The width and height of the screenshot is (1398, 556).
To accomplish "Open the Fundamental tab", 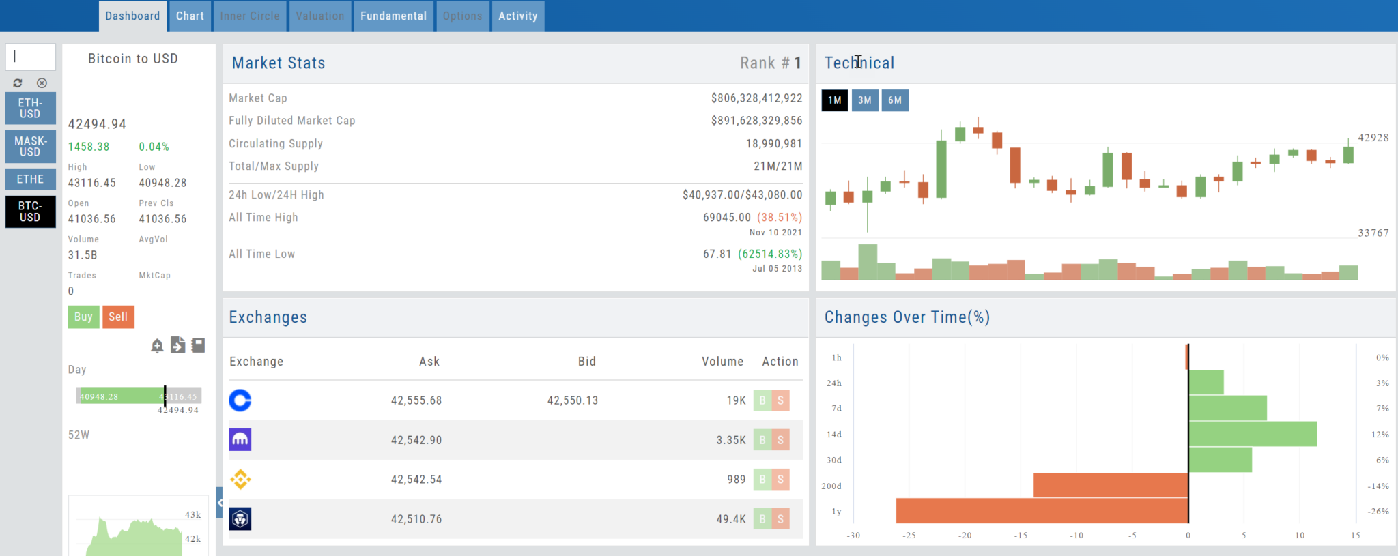I will [x=394, y=16].
